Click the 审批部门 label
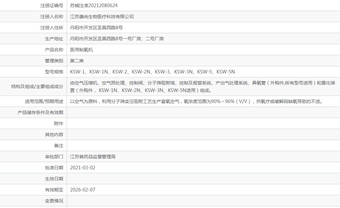This screenshot has height=208, width=340. pyautogui.click(x=54, y=157)
